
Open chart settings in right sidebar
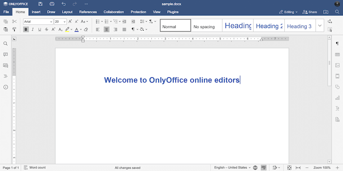(337, 98)
